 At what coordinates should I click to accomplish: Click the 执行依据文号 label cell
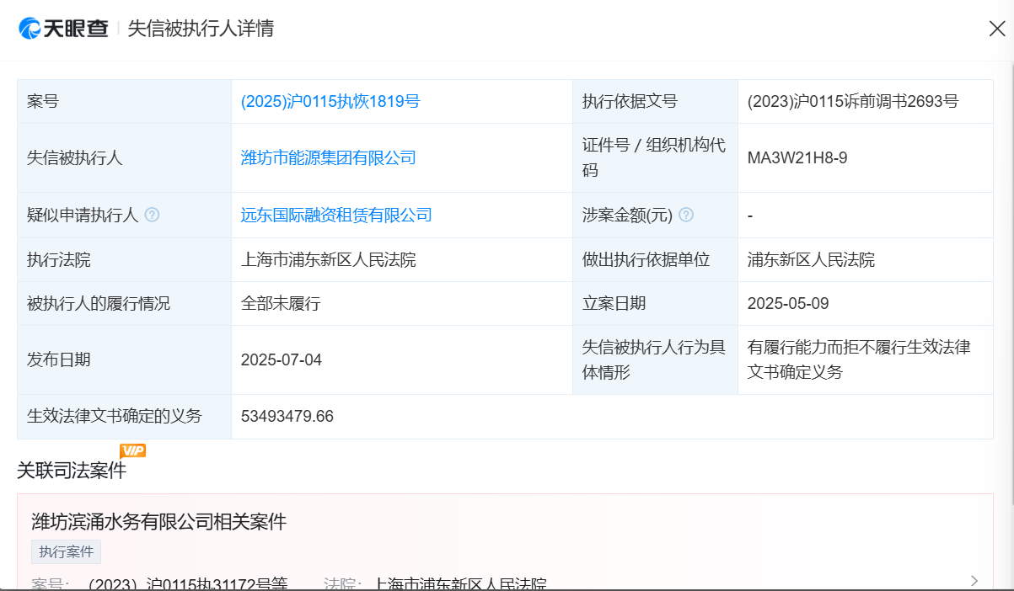pyautogui.click(x=656, y=102)
